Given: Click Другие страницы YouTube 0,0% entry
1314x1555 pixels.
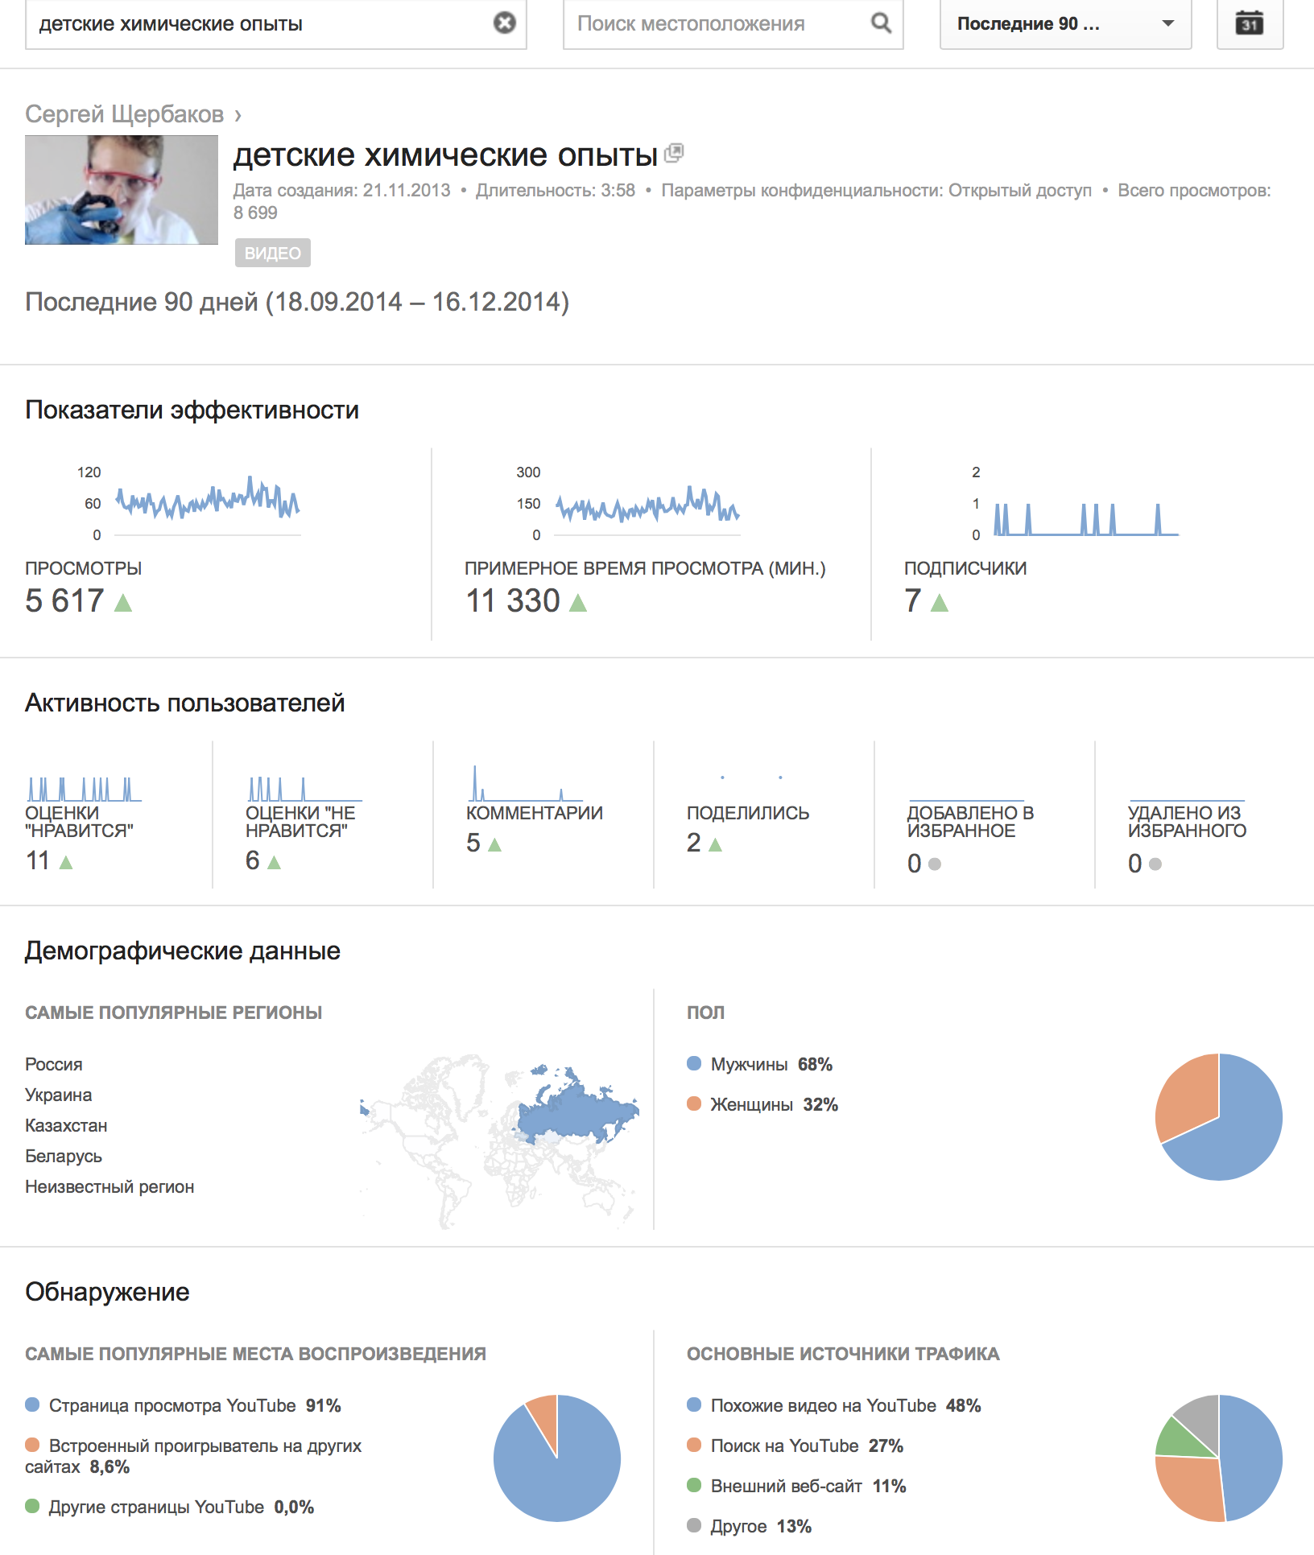Looking at the screenshot, I should pos(170,1507).
